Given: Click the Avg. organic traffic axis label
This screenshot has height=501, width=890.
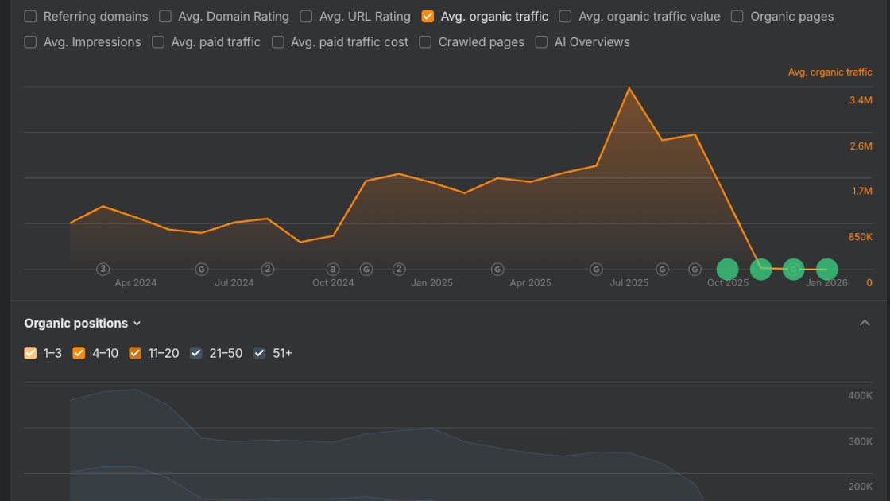Looking at the screenshot, I should 830,72.
